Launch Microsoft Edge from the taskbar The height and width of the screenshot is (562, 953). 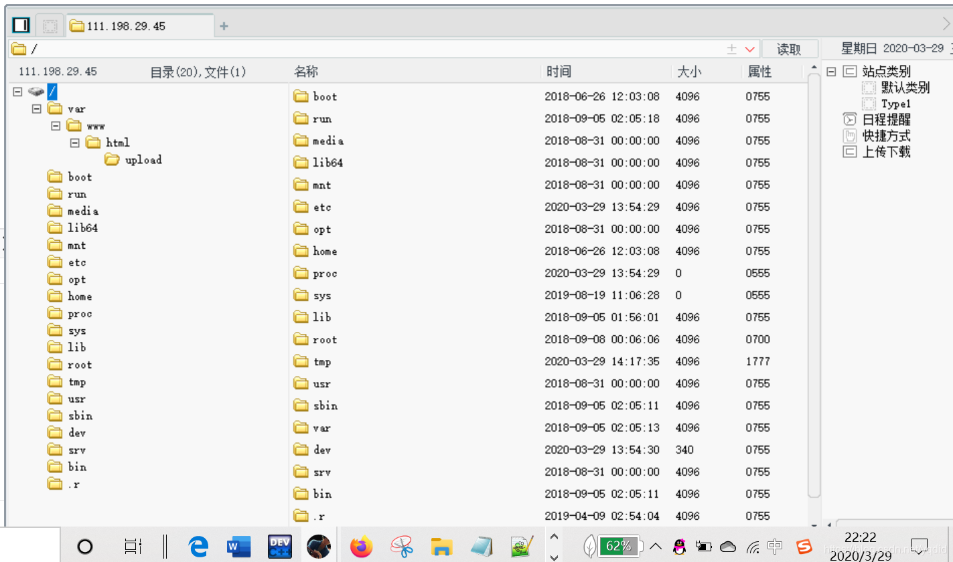(198, 547)
